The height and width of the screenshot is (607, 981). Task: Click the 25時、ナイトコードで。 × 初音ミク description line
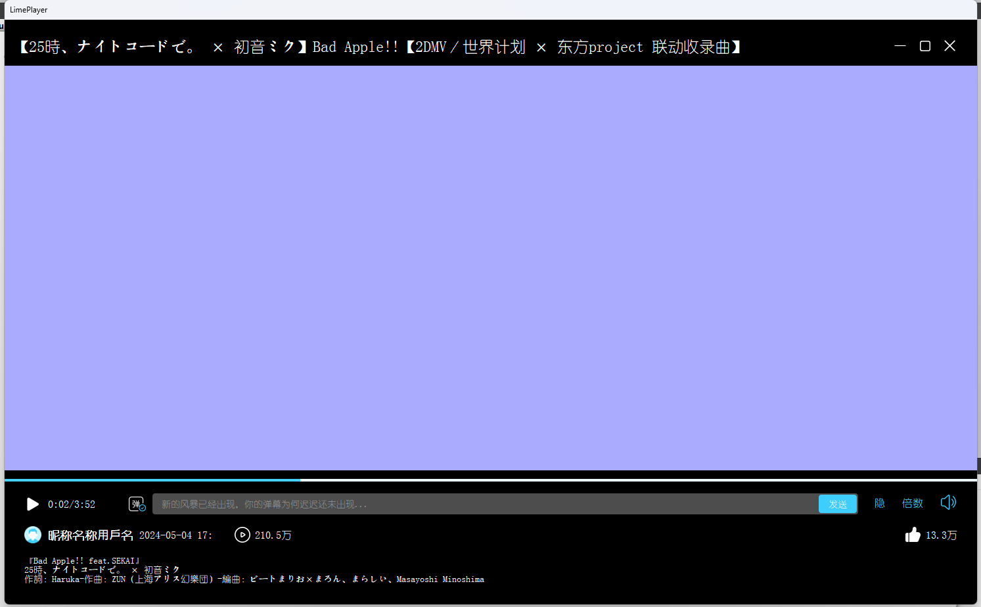pos(102,570)
